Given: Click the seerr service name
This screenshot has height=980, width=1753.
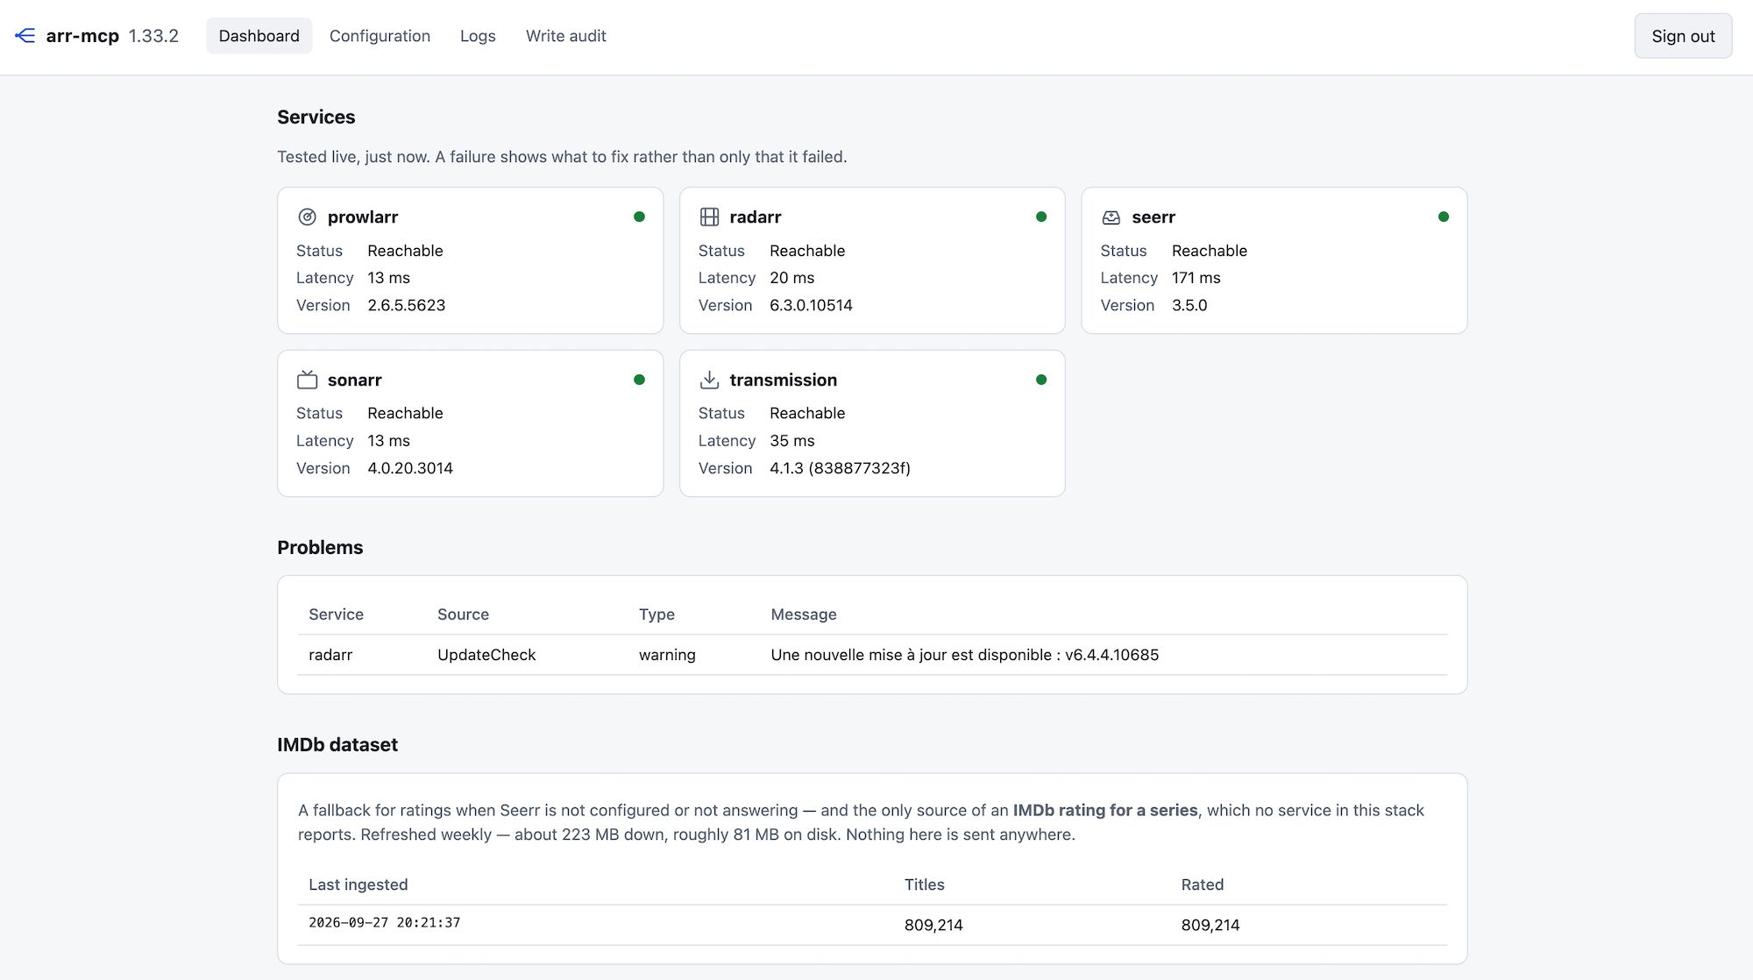Looking at the screenshot, I should coord(1153,217).
